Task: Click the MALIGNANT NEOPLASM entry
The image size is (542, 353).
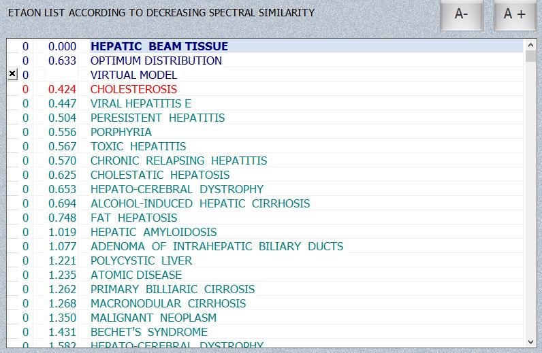Action: pyautogui.click(x=153, y=318)
